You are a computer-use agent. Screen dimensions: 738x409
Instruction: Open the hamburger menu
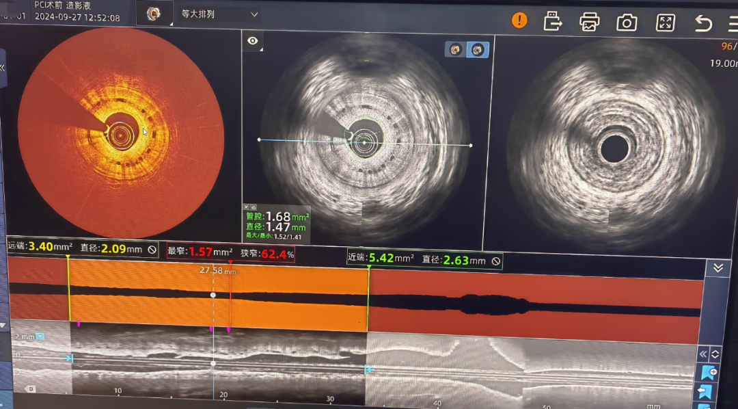733,25
